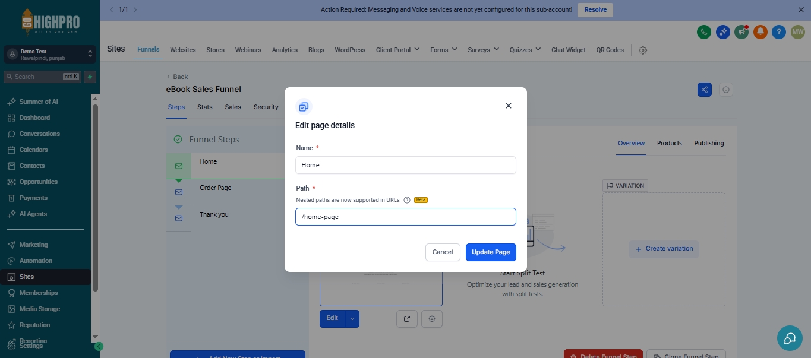Open the Sales tab of funnel
Screen dimensions: 811x358
233,107
